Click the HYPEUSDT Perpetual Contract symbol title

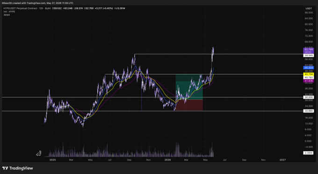click(x=20, y=8)
